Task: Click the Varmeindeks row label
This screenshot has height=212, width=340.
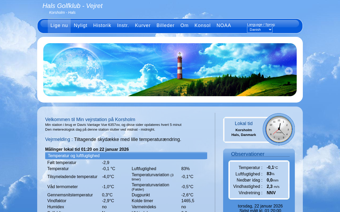Action: [144, 207]
